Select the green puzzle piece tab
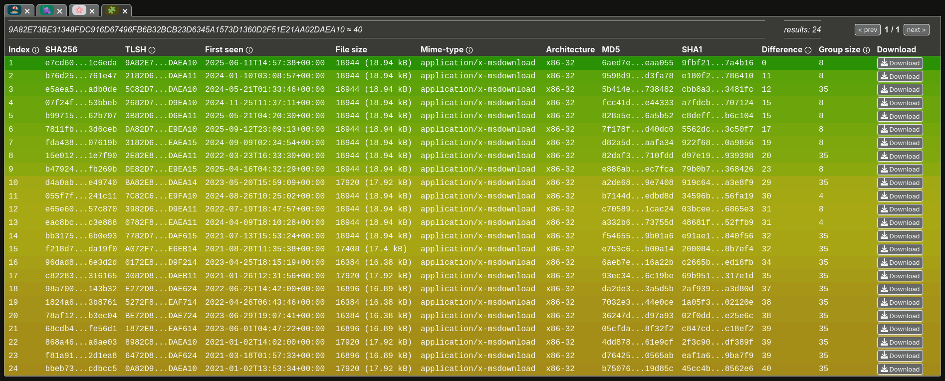Viewport: 945px width, 381px height. tap(112, 10)
